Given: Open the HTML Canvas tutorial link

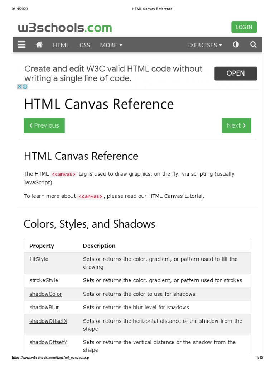Looking at the screenshot, I should (175, 196).
